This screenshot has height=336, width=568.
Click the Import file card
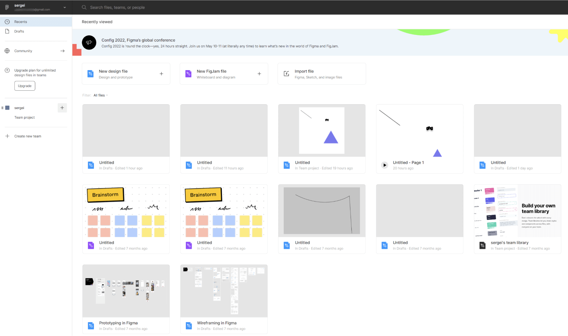pyautogui.click(x=322, y=74)
